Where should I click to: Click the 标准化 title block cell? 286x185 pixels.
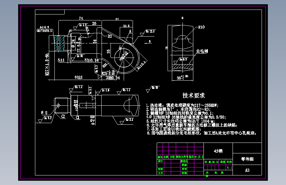[x=184, y=161]
